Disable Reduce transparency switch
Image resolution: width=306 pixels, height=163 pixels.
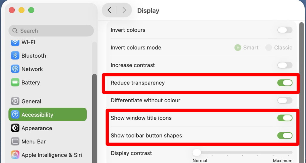pyautogui.click(x=284, y=83)
